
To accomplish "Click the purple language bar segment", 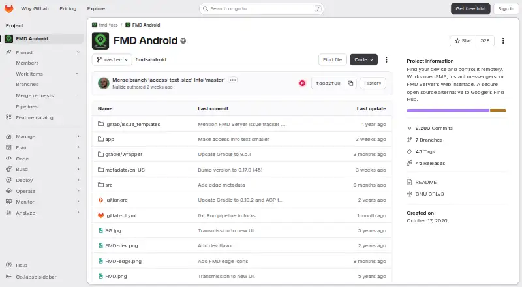I will pos(448,110).
